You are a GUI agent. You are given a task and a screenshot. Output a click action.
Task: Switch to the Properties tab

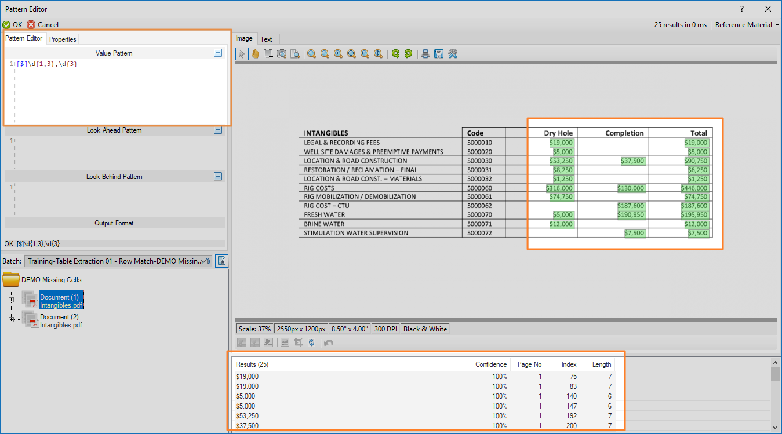coord(63,39)
